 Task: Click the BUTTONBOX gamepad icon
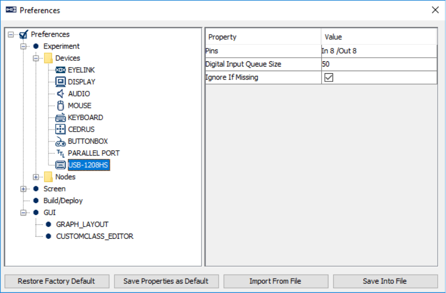click(60, 141)
